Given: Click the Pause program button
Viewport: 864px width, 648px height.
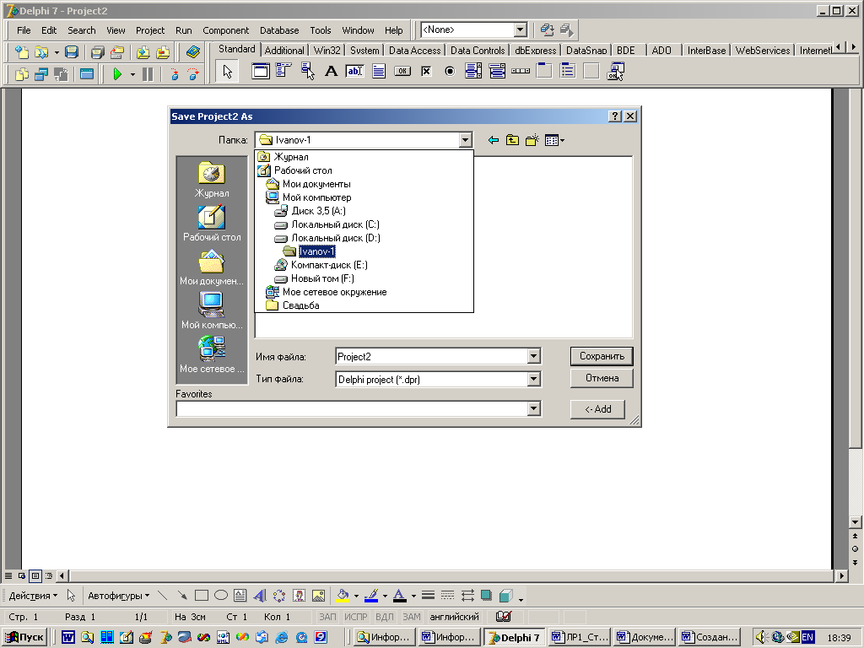Looking at the screenshot, I should pos(148,74).
